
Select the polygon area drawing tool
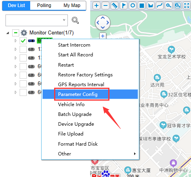151,5
